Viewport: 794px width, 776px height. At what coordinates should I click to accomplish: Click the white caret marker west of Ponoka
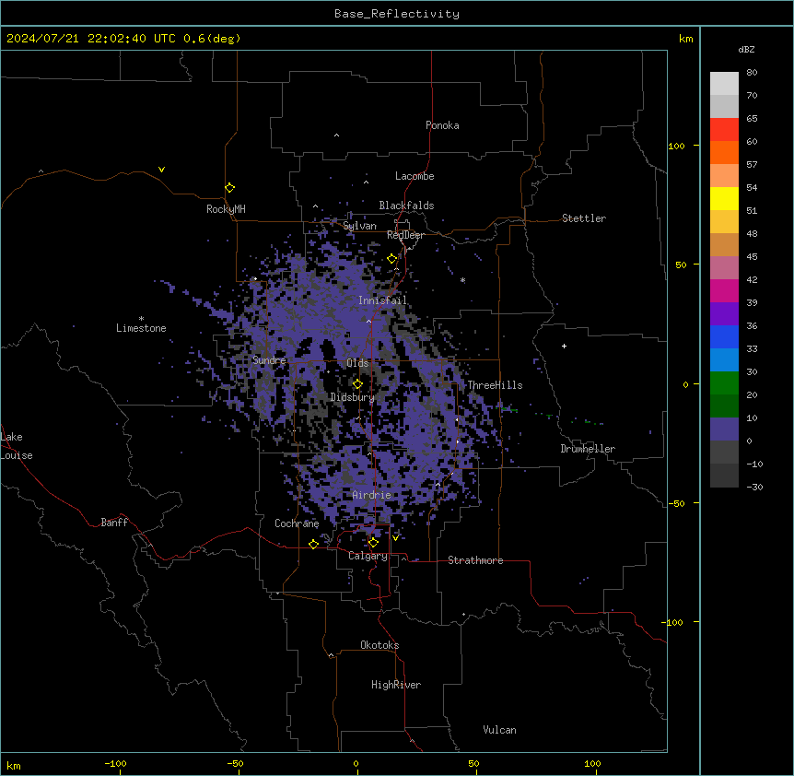click(x=337, y=135)
